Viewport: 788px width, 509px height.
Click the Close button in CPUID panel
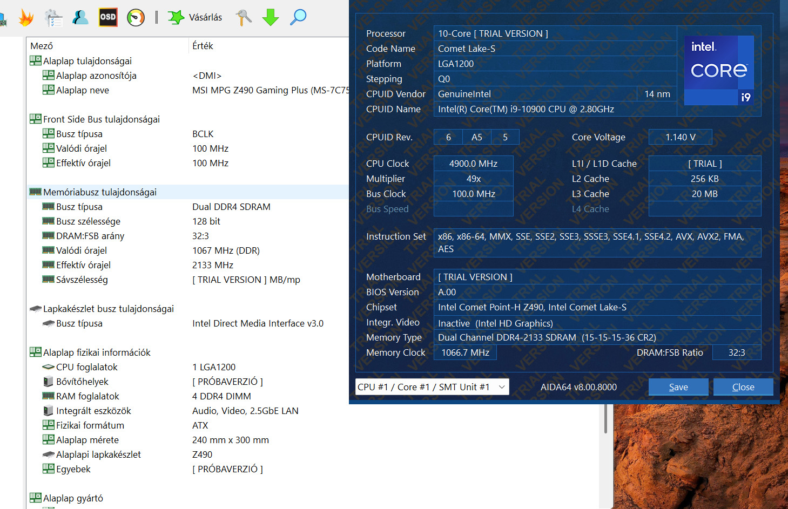click(x=743, y=387)
